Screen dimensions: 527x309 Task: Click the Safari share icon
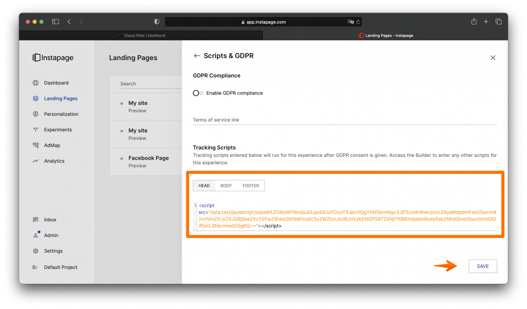[474, 22]
